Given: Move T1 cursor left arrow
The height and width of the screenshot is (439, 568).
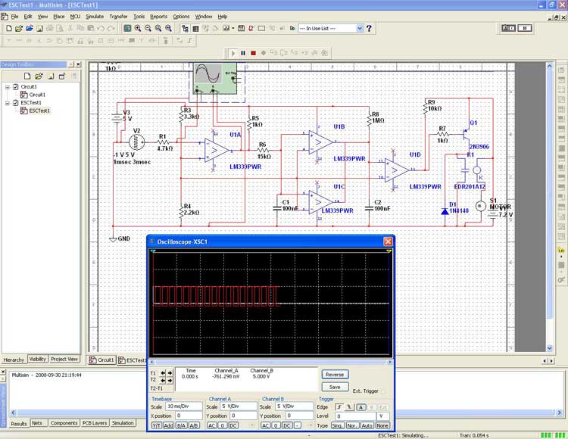Looking at the screenshot, I should 163,372.
